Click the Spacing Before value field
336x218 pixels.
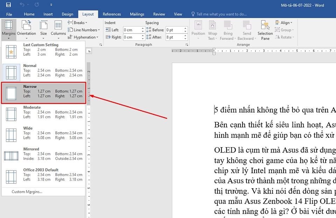tap(175, 30)
